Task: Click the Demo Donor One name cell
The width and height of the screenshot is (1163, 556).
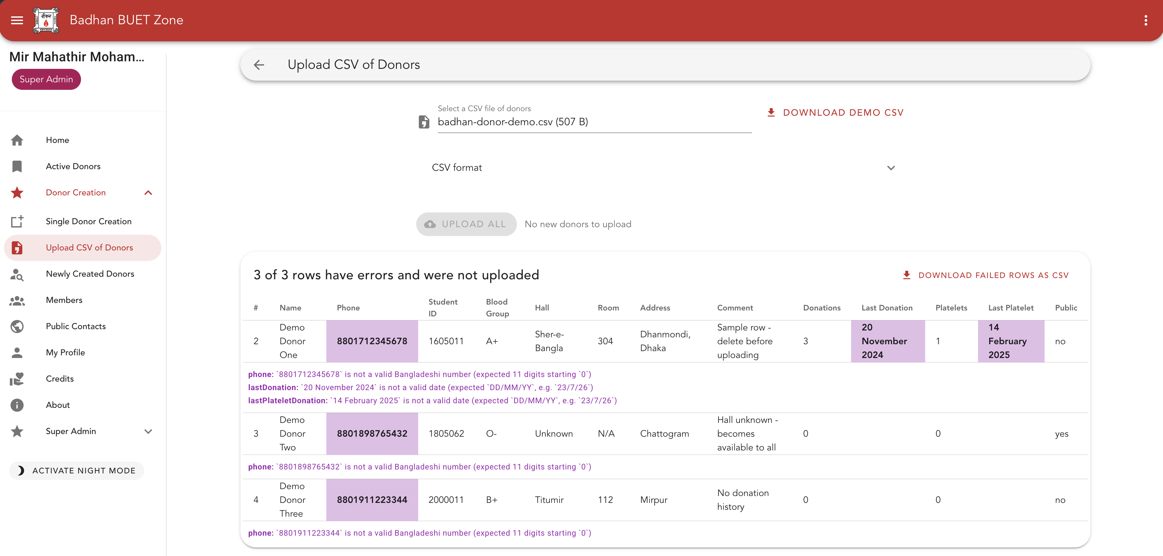Action: coord(297,341)
